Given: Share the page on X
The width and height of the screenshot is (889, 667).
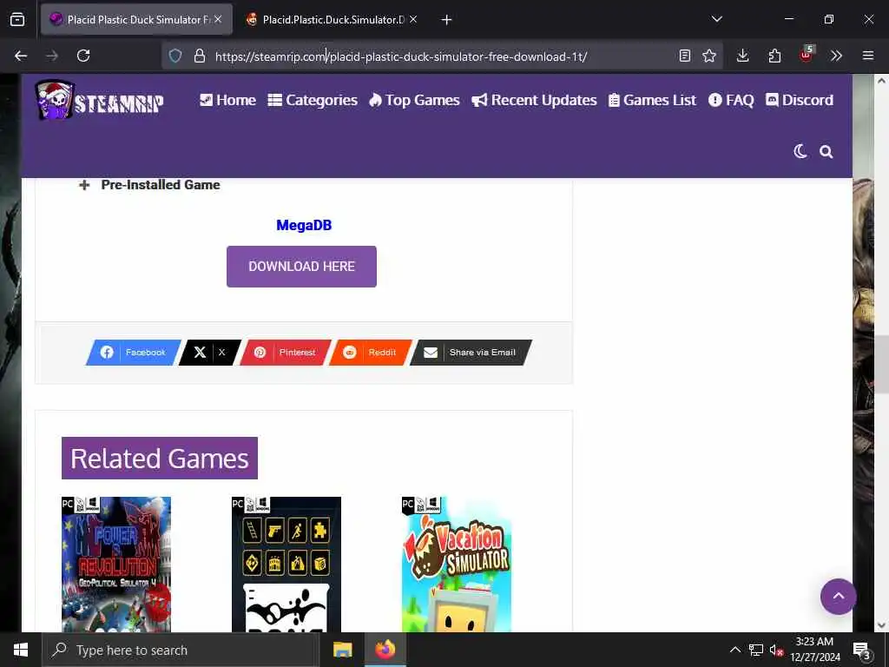Looking at the screenshot, I should click(x=210, y=353).
